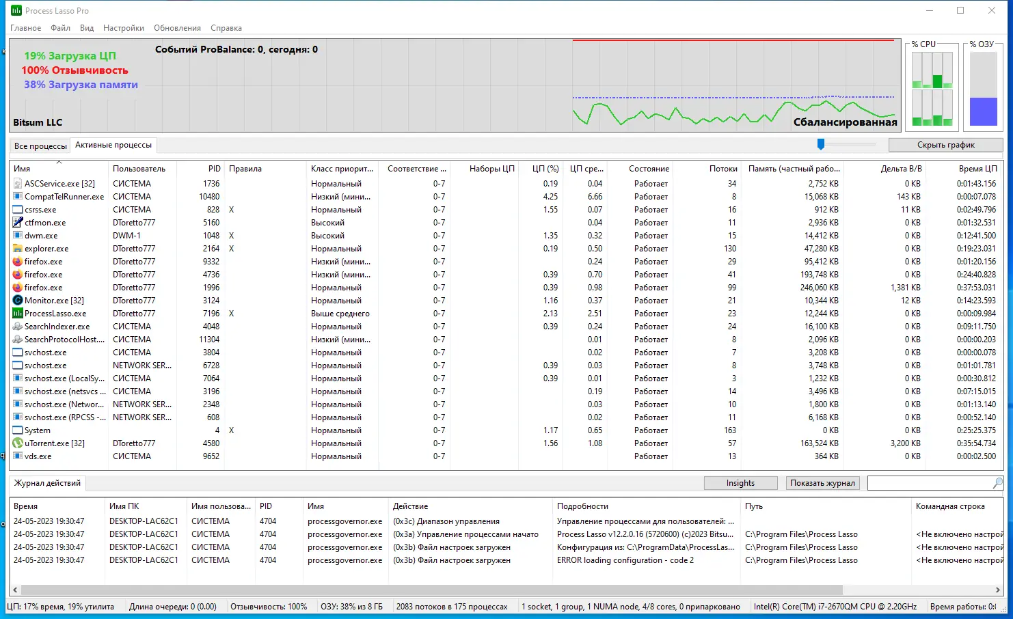Click the Process Lasso title bar icon

click(16, 10)
